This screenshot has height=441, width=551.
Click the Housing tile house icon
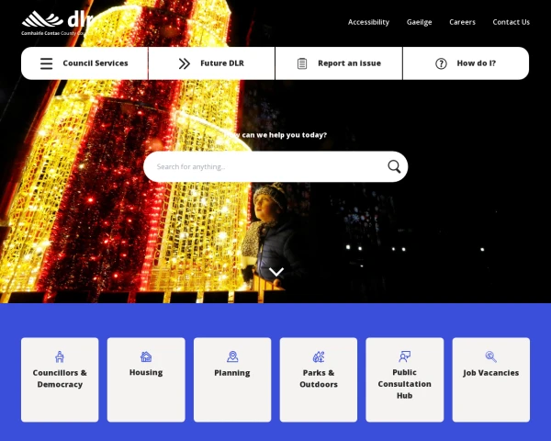point(146,356)
